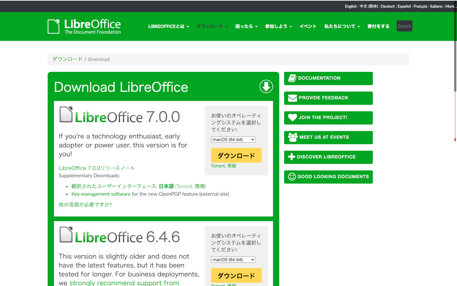The width and height of the screenshot is (457, 286).
Task: Open the OS selector for LibreOffice 7.0.0
Action: [233, 139]
